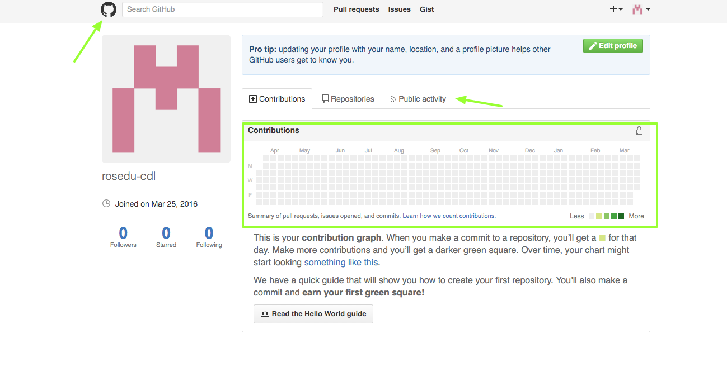Viewport: 727px width, 367px height.
Task: Open the 0 Starred count
Action: pyautogui.click(x=166, y=237)
